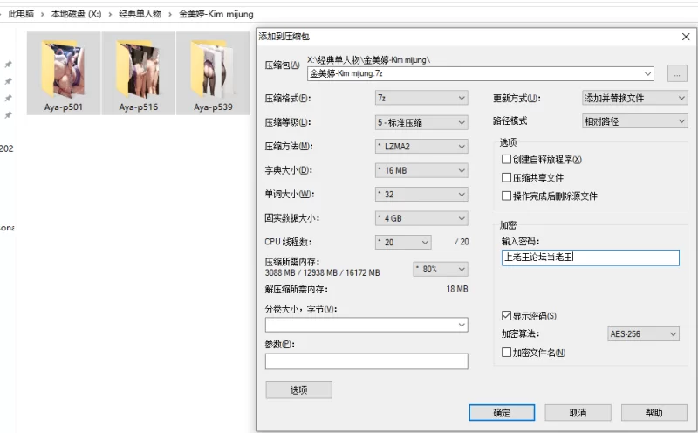The image size is (698, 433).
Task: Click chevron after 经典单人物 breadcrumb
Action: tap(170, 14)
